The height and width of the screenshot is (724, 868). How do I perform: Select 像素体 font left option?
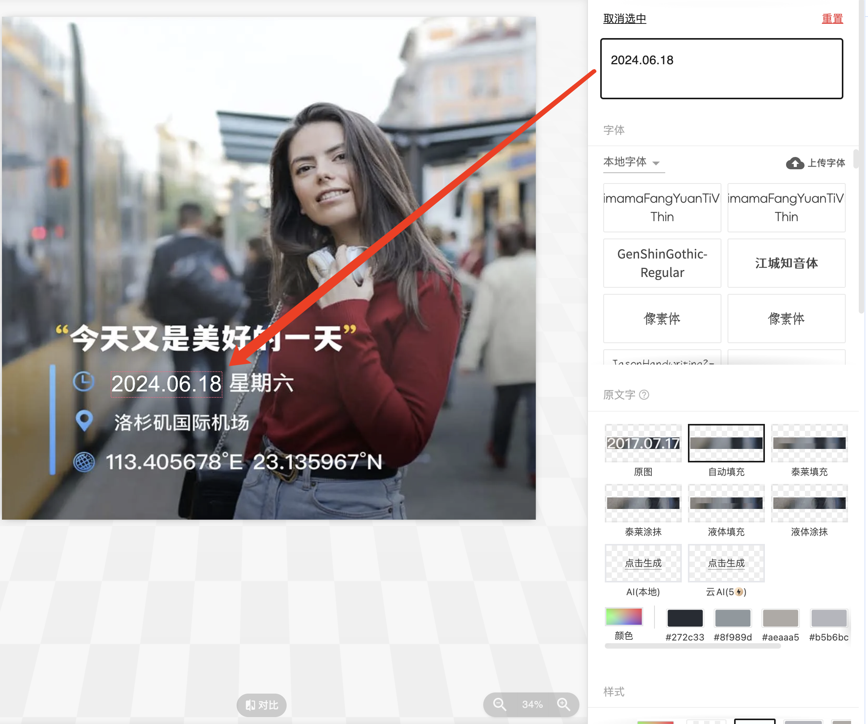[x=662, y=318]
